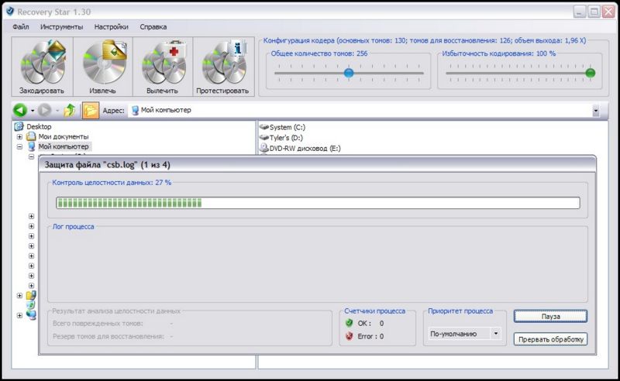Screen dimensions: 620x381
Task: Open back-button history dropdown arrow
Action: (x=33, y=111)
